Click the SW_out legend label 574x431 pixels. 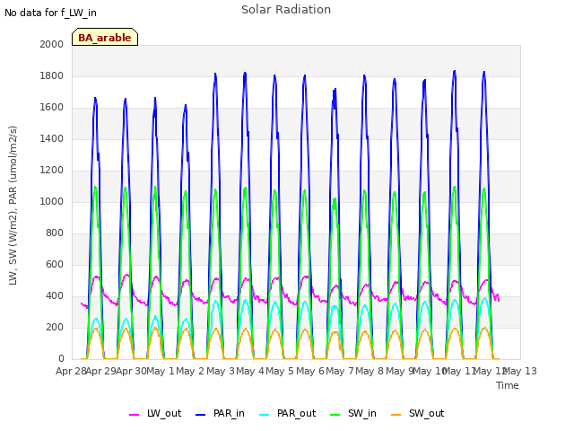427,413
